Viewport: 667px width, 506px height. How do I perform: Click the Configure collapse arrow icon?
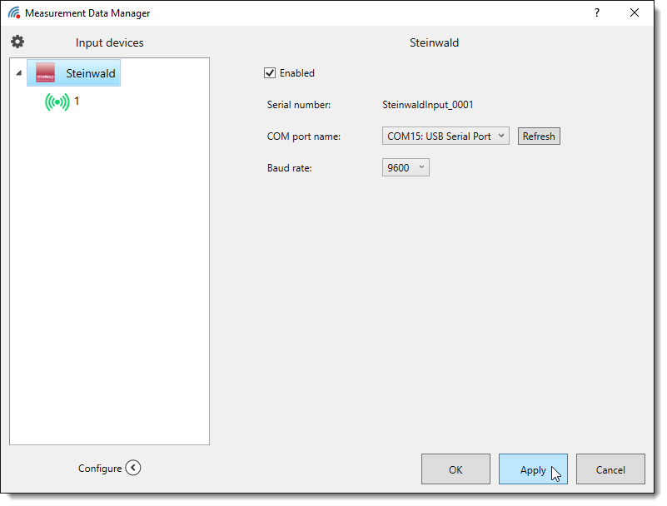pos(133,468)
